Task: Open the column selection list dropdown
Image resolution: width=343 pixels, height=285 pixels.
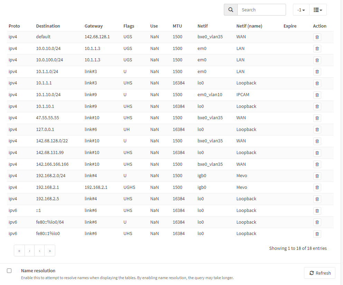Action: [x=318, y=10]
